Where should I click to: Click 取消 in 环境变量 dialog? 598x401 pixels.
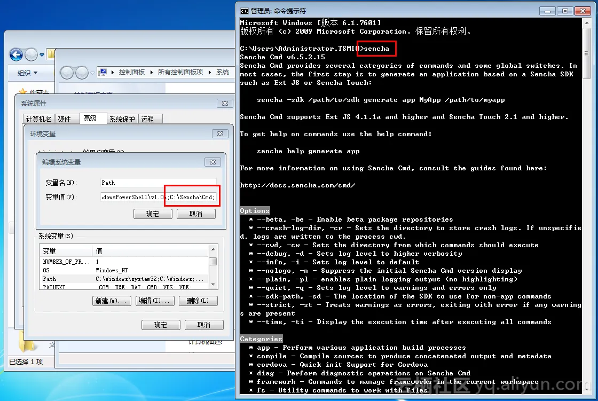tap(204, 325)
